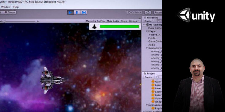The height and width of the screenshot is (112, 225).
Task: Select the Fundo object
Action: tap(152, 38)
